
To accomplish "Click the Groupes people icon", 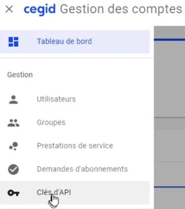I will tap(13, 123).
